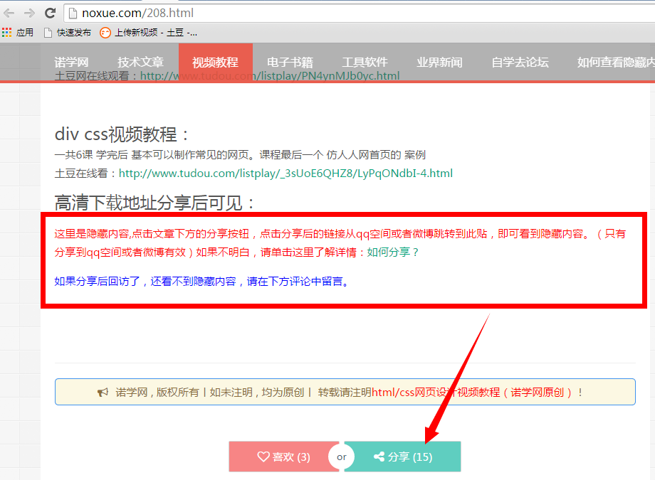Go to 诺学网 home menu item
Image resolution: width=655 pixels, height=480 pixels.
pos(71,62)
